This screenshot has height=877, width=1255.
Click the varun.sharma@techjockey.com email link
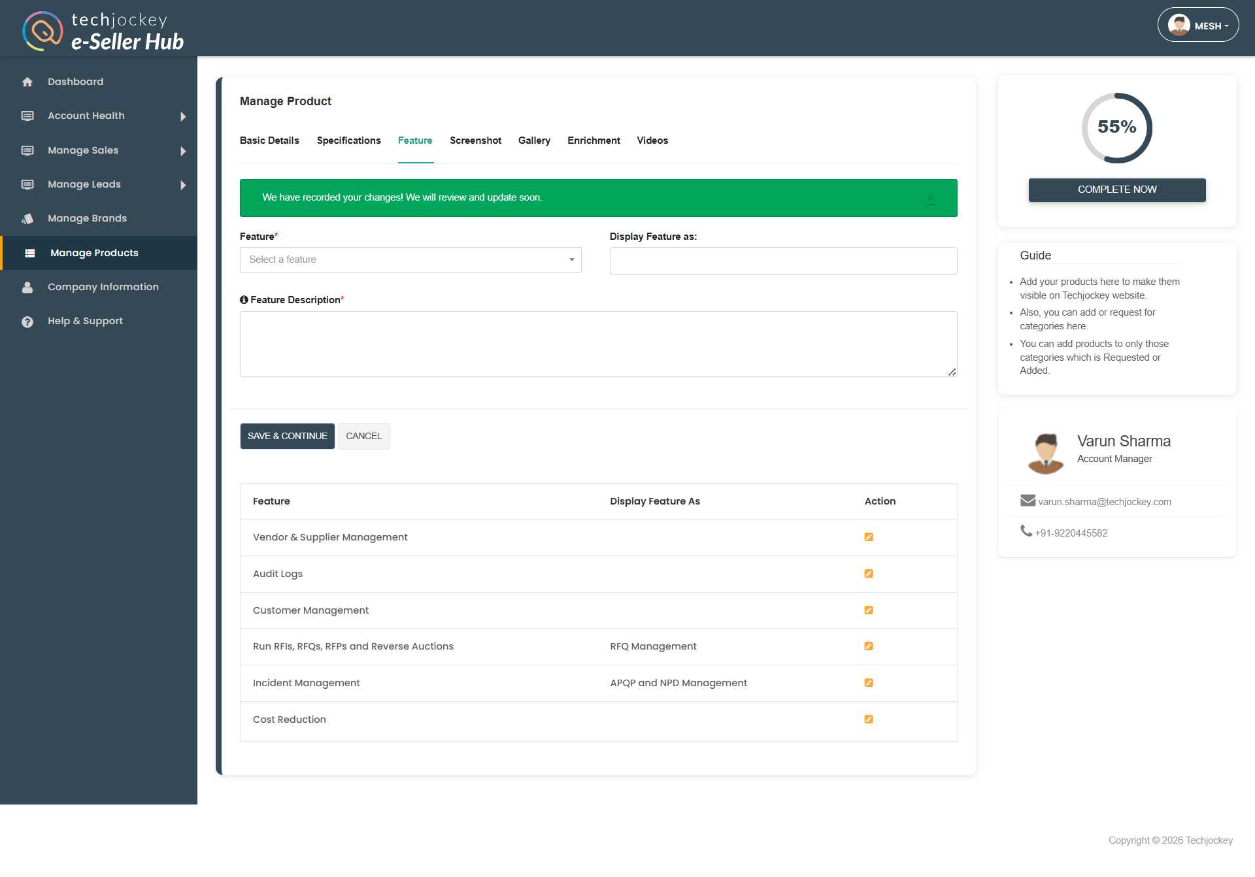point(1105,502)
